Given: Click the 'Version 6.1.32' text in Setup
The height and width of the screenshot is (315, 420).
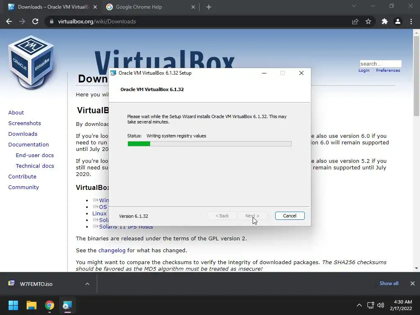Looking at the screenshot, I should [133, 216].
